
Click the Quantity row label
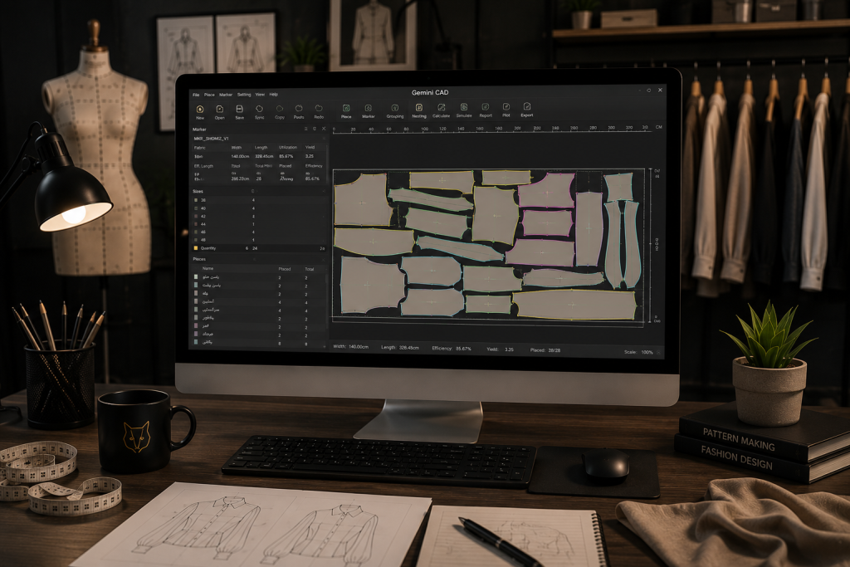[x=208, y=248]
